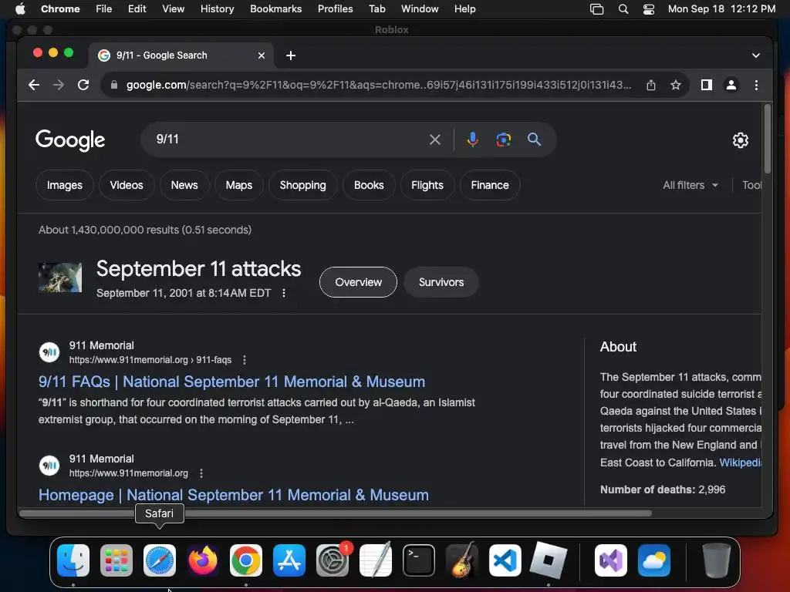Open the Bookmarks menu
The width and height of the screenshot is (790, 592).
click(x=276, y=9)
